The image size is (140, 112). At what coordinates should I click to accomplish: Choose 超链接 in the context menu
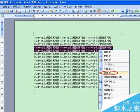point(114,90)
